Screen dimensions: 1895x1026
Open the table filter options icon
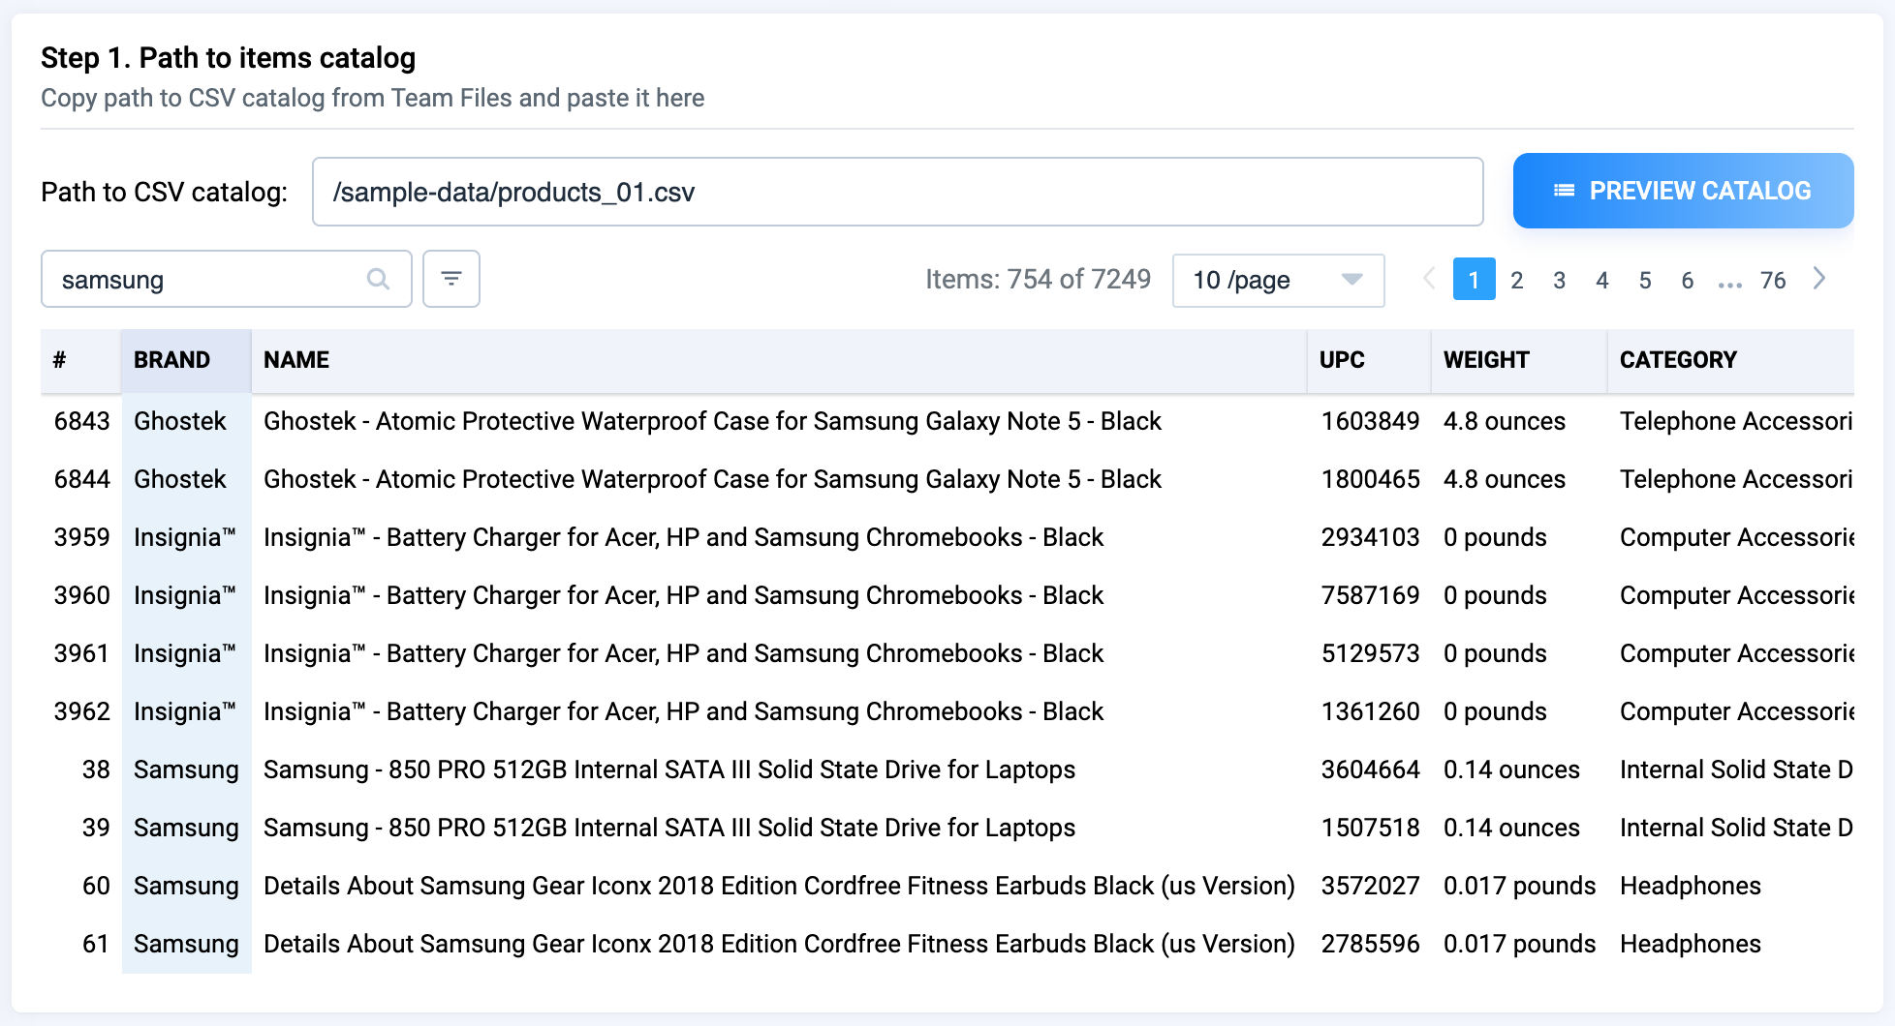(451, 280)
